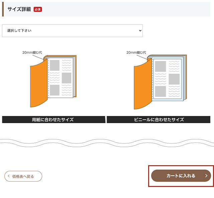This screenshot has width=214, height=198.
Task: Click the サイズ詳細 section heading
Action: coord(19,9)
